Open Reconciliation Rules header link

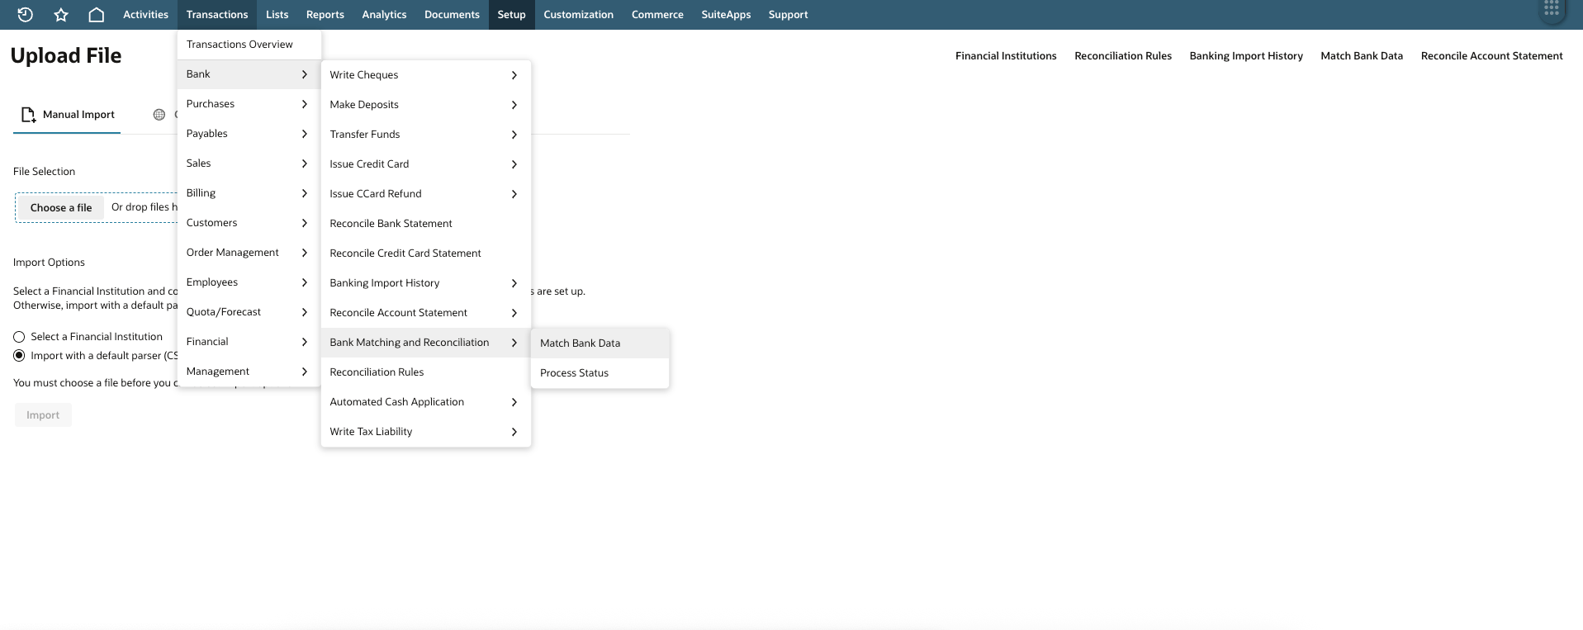pyautogui.click(x=1123, y=56)
